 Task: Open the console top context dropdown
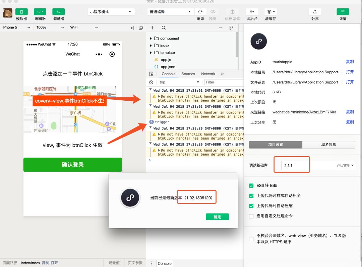click(x=179, y=82)
